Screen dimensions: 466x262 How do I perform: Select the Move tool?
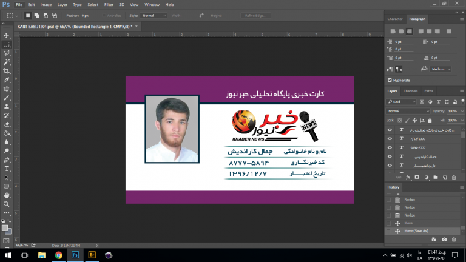6,36
